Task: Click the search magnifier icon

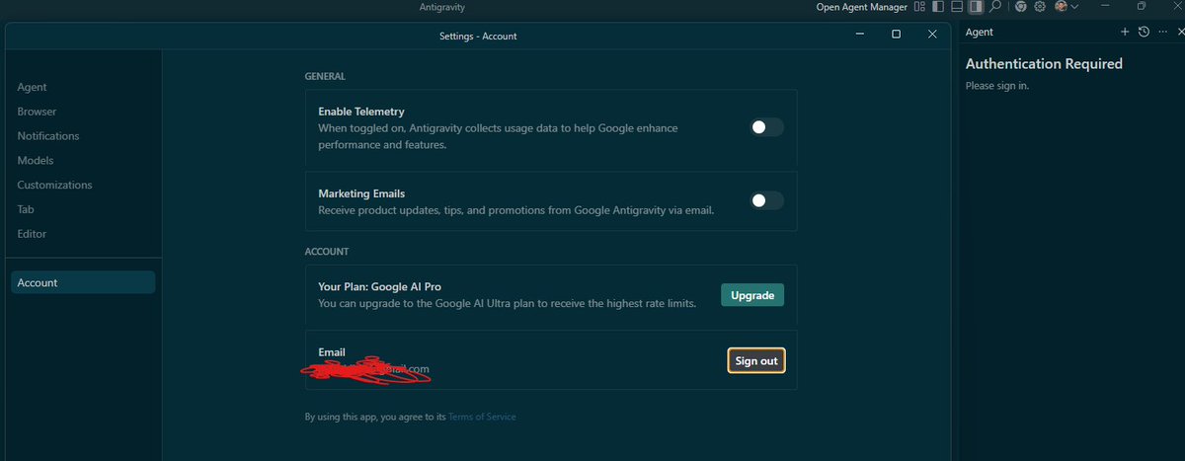Action: coord(995,6)
